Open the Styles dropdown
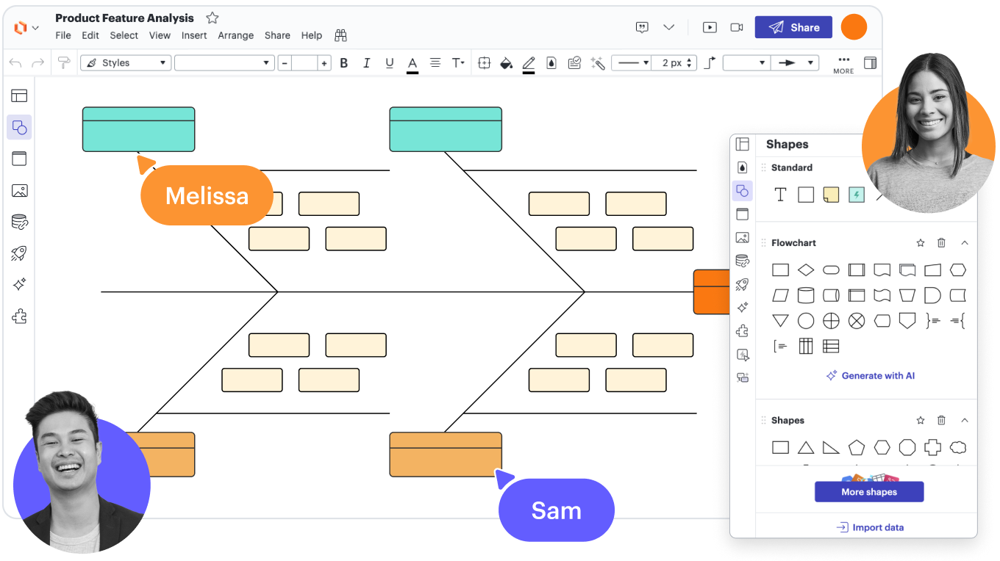 point(126,63)
